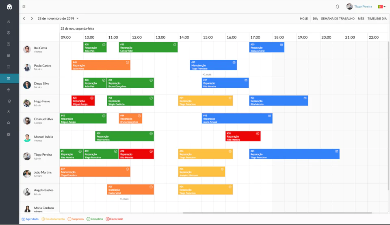Click the app logo in sidebar
Viewport: 390px width, 225px height.
point(9,7)
